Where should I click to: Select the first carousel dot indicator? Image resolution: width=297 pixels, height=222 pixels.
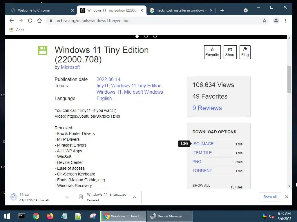point(137,36)
